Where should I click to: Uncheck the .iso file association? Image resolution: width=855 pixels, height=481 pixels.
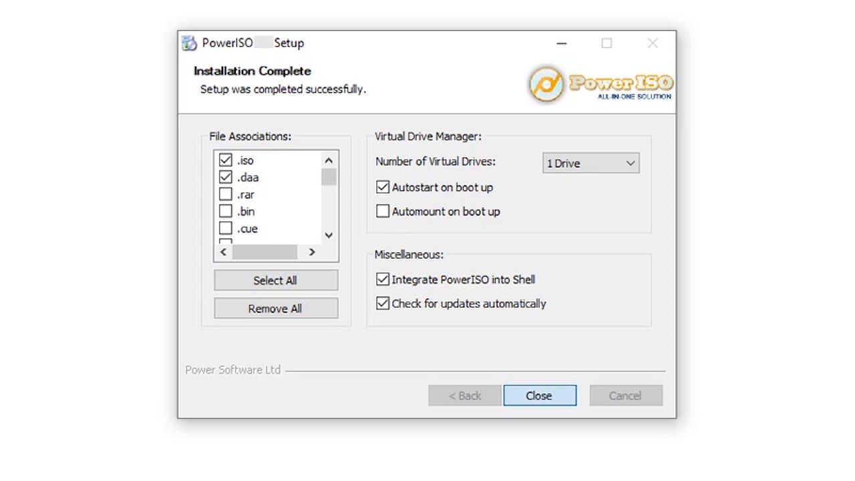click(x=225, y=160)
